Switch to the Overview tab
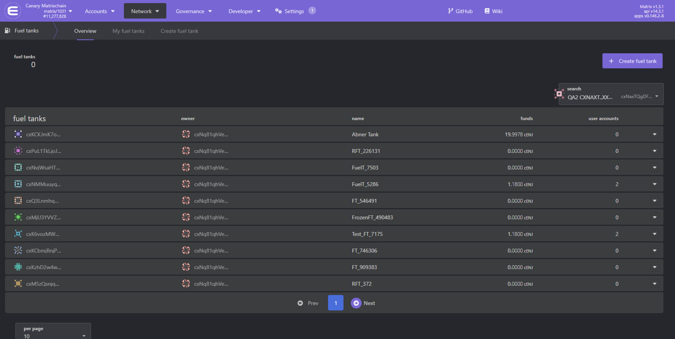675x339 pixels. pos(85,31)
